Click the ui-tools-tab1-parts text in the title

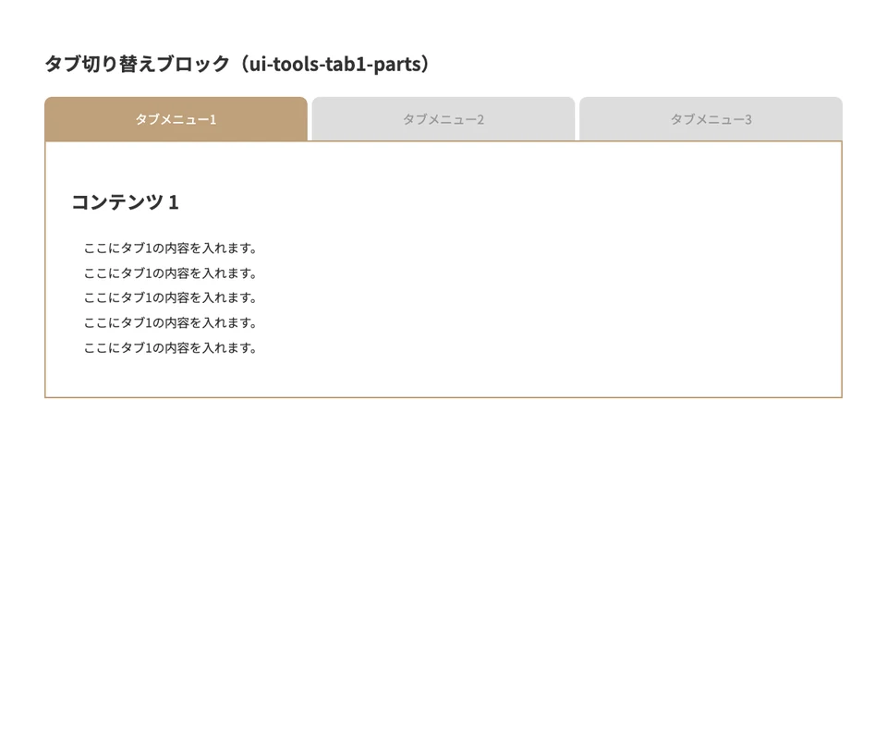pos(334,64)
